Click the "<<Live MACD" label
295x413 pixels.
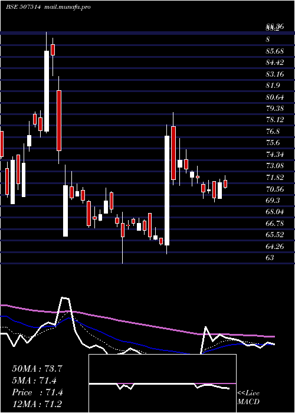pos(248,398)
